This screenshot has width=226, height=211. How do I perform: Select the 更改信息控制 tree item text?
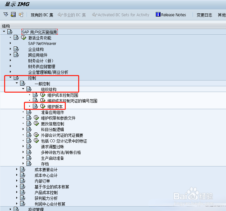(x=52, y=124)
